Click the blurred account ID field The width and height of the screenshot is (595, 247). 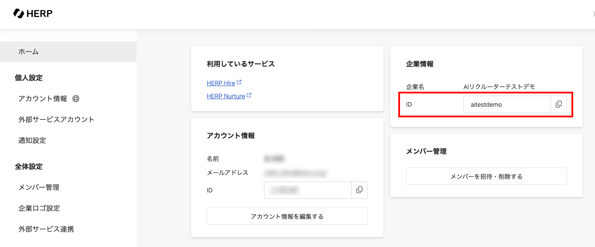(x=307, y=190)
